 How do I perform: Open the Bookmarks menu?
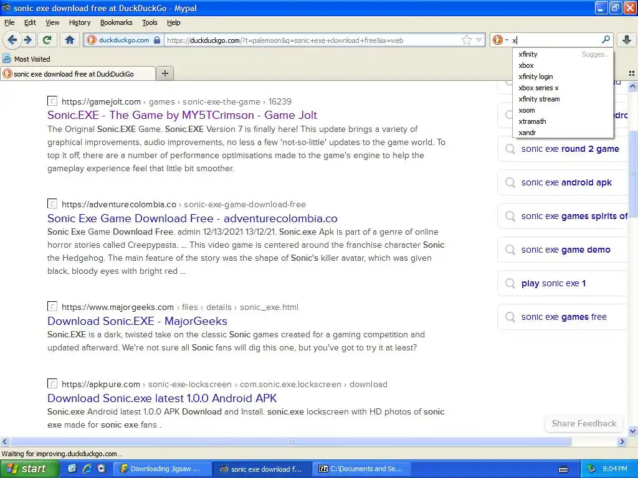pos(116,22)
